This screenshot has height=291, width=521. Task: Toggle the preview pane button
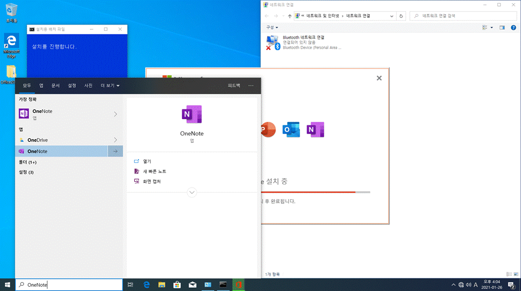[x=502, y=28]
